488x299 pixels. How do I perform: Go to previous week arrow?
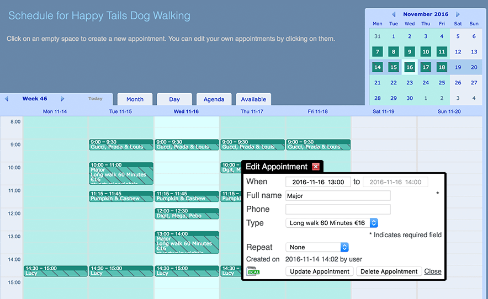[7, 99]
